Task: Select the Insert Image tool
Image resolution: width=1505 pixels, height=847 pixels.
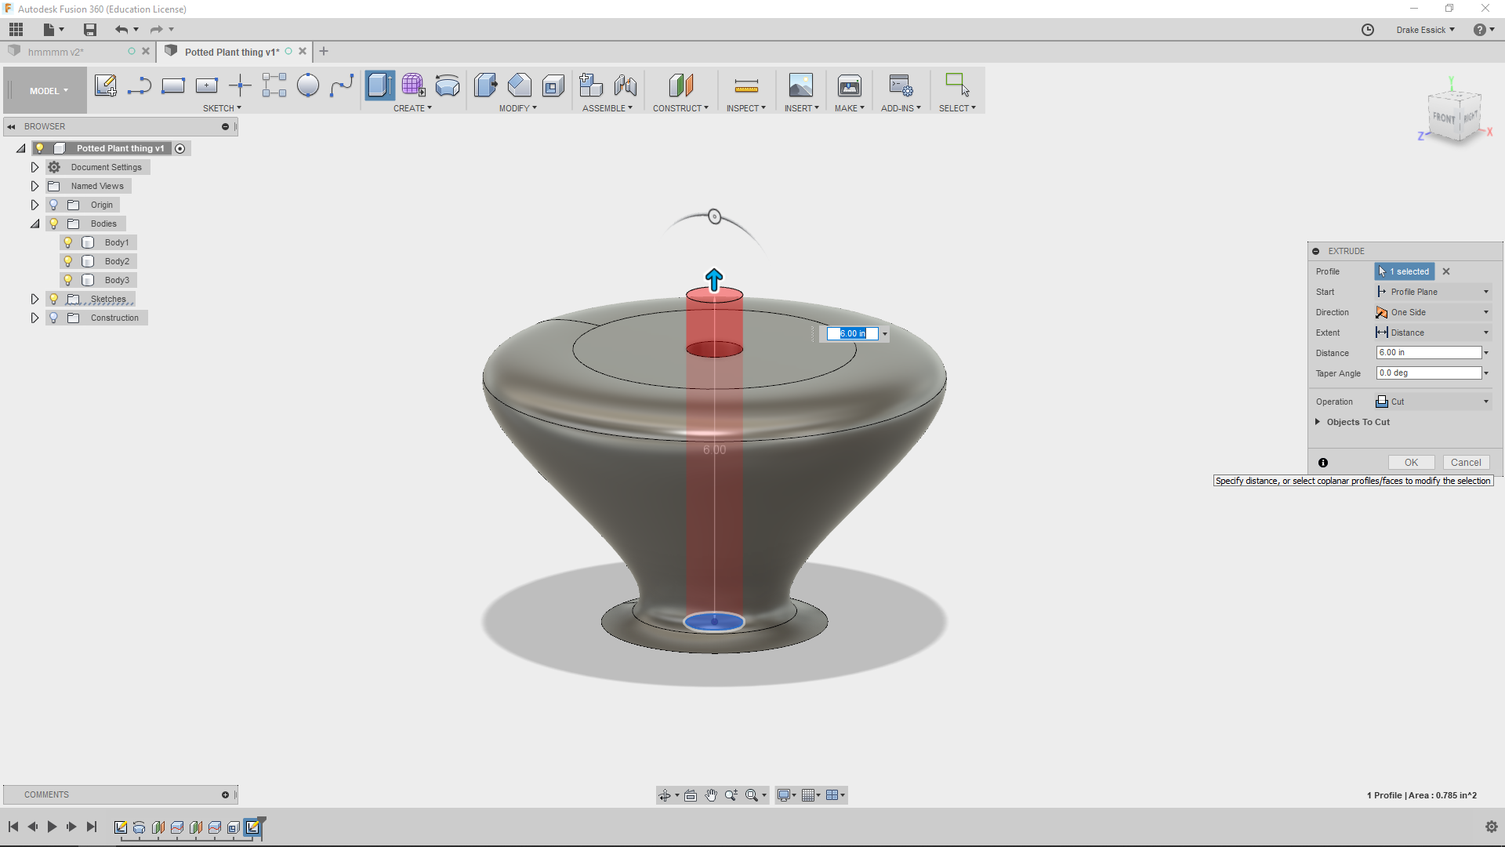Action: [801, 85]
